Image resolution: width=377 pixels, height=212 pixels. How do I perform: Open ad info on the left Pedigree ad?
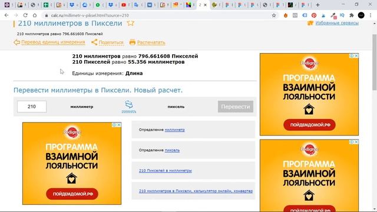114,125
